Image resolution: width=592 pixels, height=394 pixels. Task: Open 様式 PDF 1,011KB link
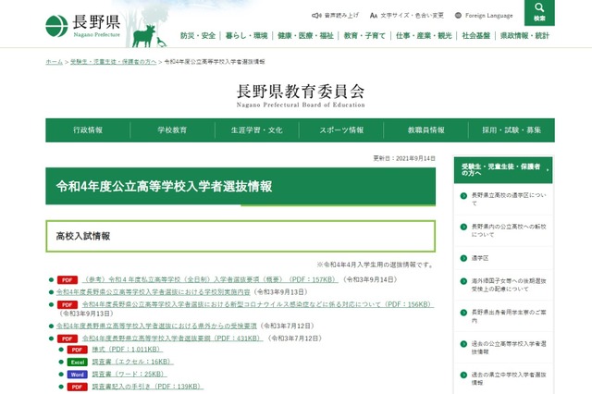pyautogui.click(x=128, y=350)
